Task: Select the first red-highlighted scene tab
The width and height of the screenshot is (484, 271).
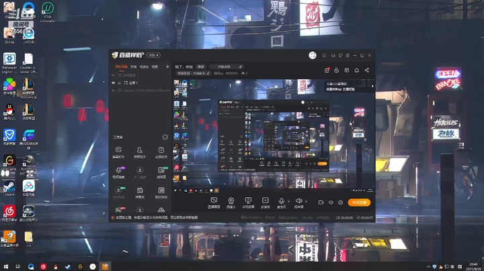Action: (121, 66)
